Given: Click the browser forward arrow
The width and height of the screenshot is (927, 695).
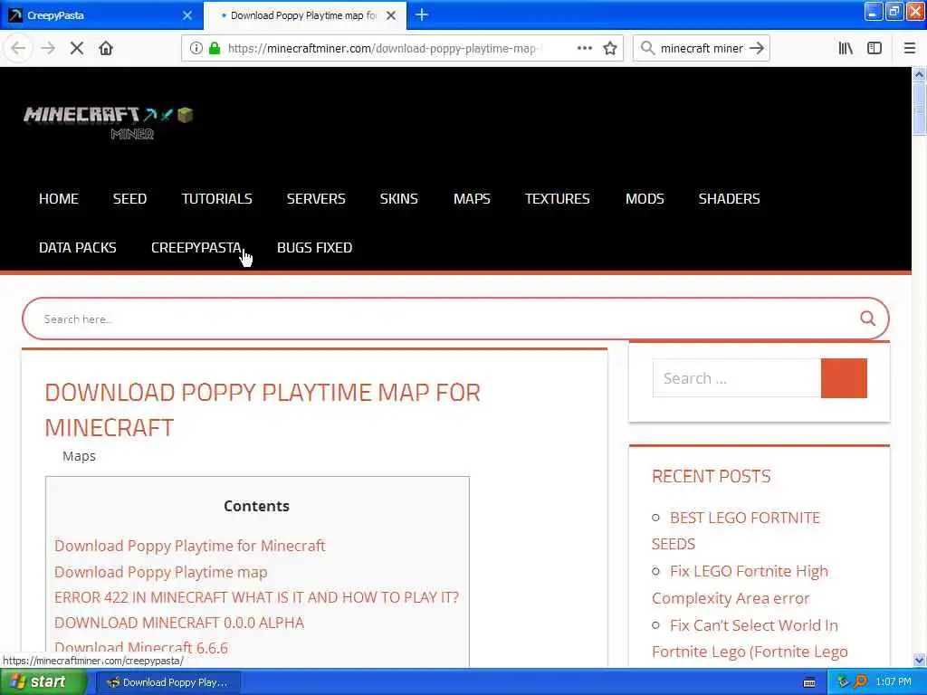Looking at the screenshot, I should tap(47, 48).
